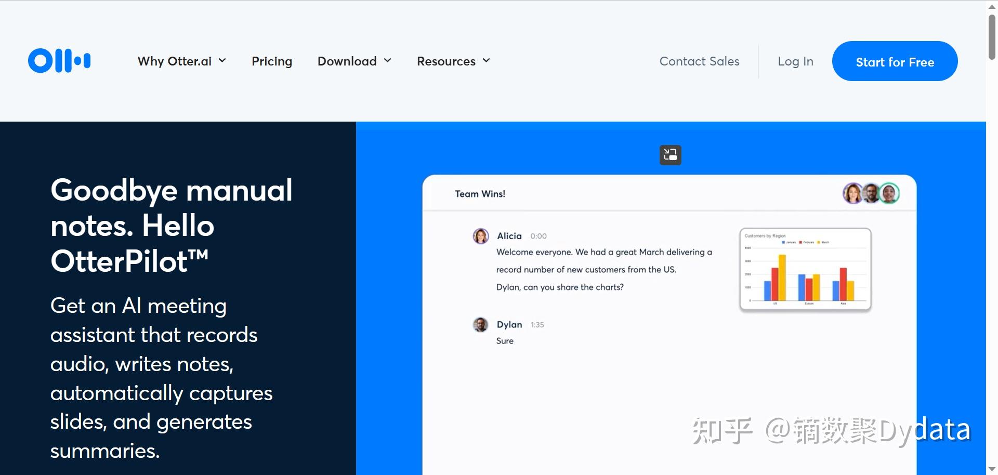Click the 0:00 timestamp next to Alicia
This screenshot has height=475, width=998.
(x=539, y=236)
